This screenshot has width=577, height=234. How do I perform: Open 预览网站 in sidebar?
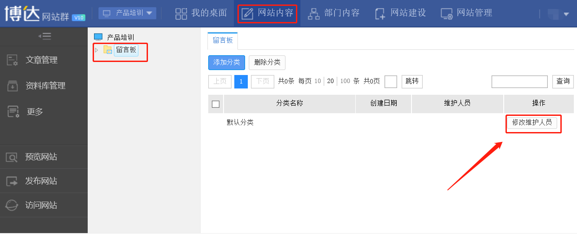44,157
